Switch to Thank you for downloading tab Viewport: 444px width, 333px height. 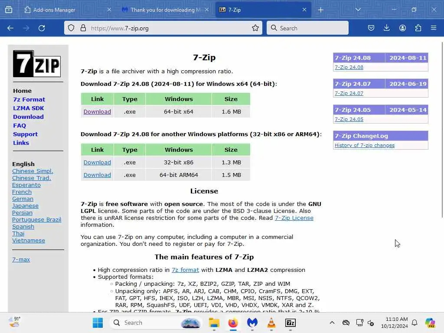tap(165, 10)
